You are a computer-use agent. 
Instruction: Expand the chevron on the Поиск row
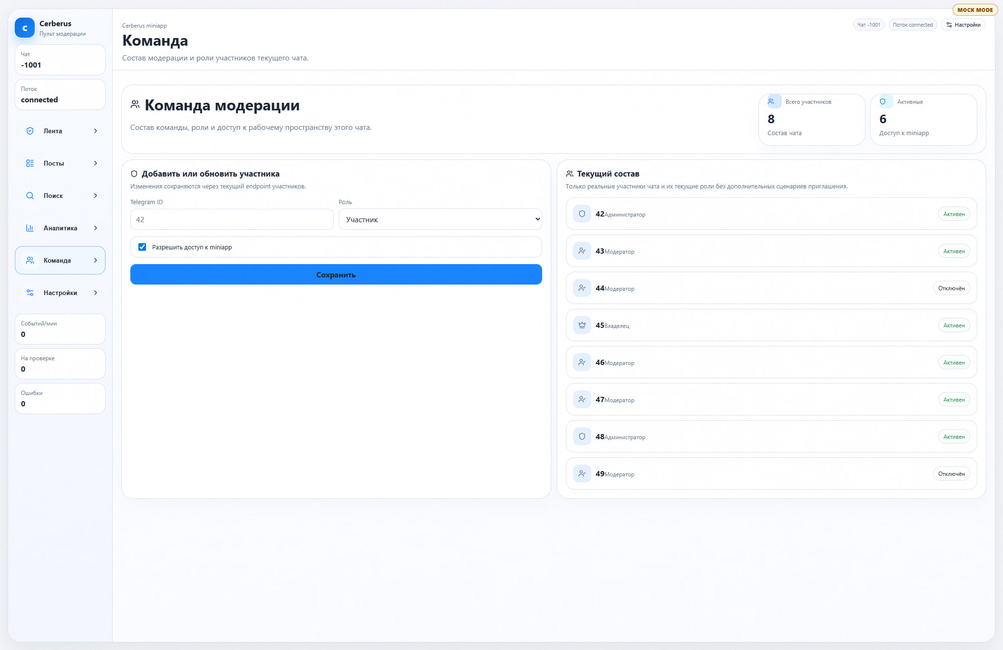click(96, 196)
